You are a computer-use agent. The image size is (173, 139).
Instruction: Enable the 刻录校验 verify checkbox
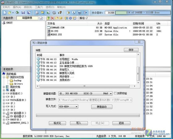115,93
